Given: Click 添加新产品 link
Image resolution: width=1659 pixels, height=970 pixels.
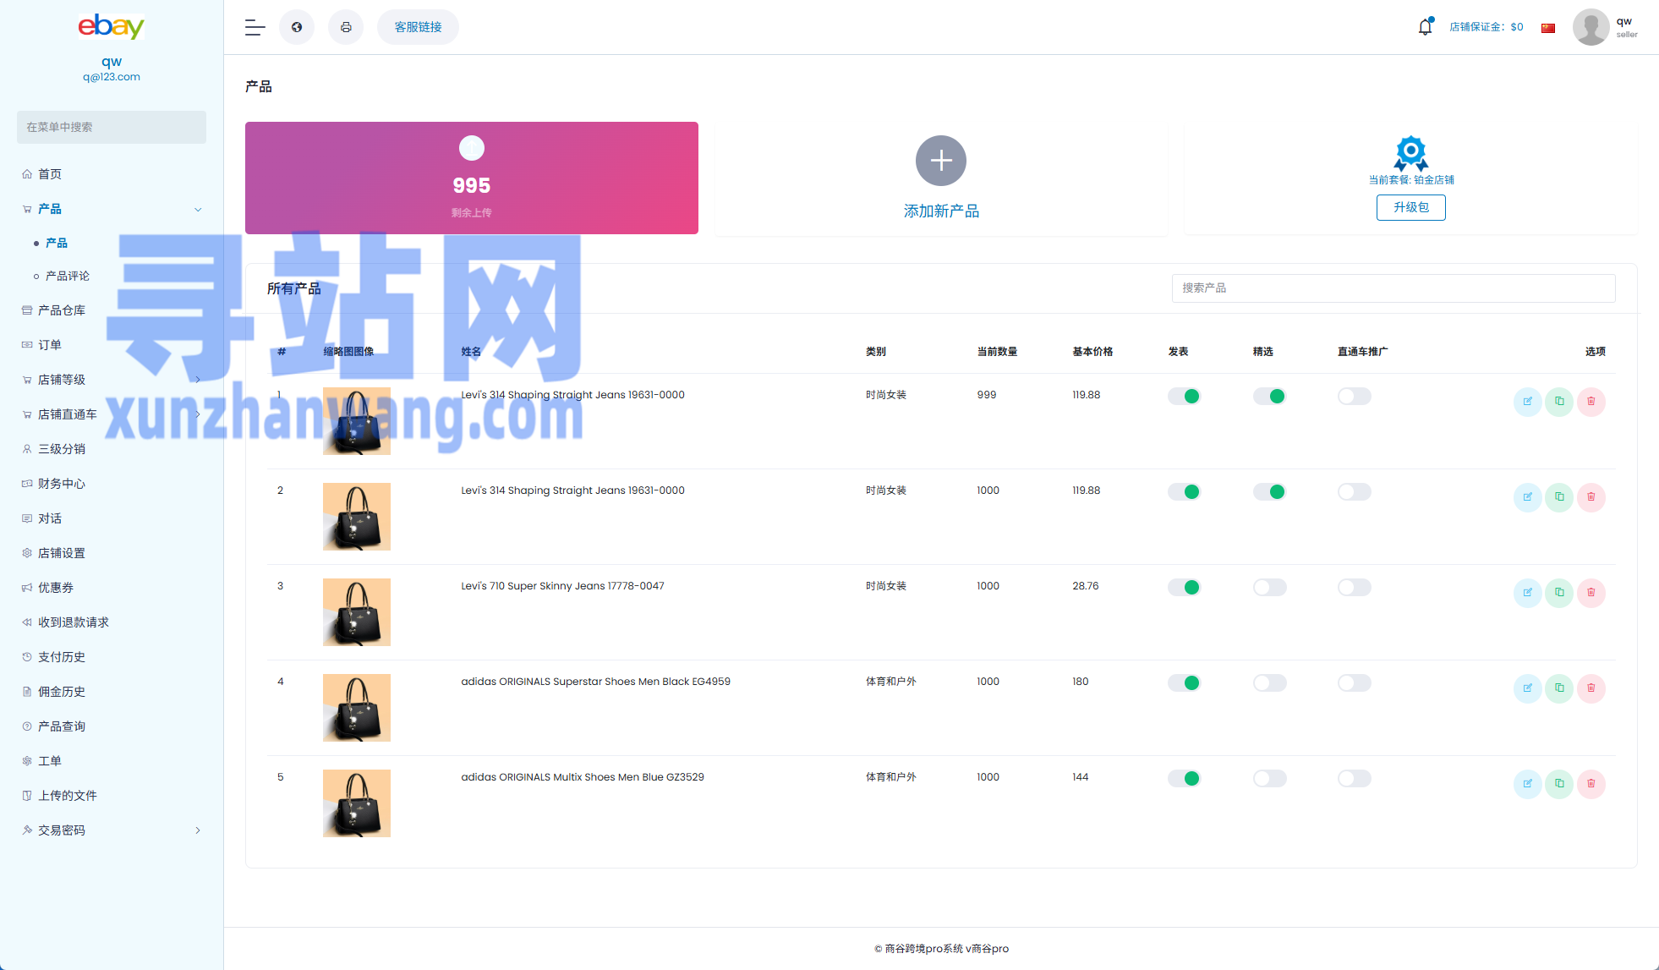Looking at the screenshot, I should click(x=941, y=211).
